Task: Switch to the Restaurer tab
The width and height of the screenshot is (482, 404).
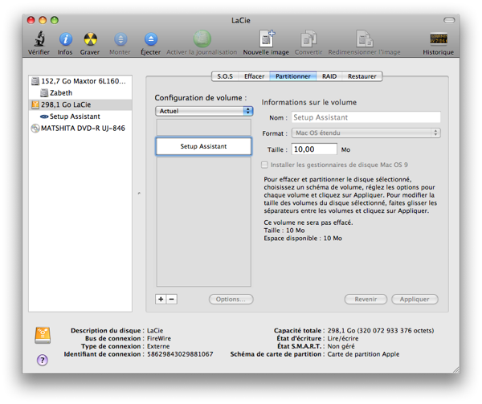Action: pyautogui.click(x=361, y=76)
